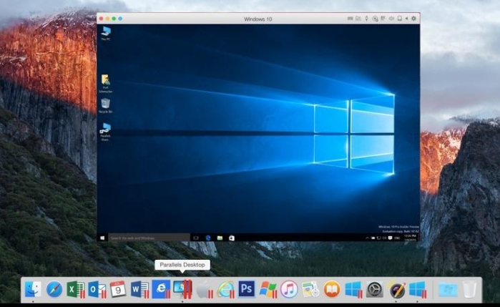The width and height of the screenshot is (500, 307).
Task: Open the blue folder stack in the Dock
Action: click(x=448, y=290)
